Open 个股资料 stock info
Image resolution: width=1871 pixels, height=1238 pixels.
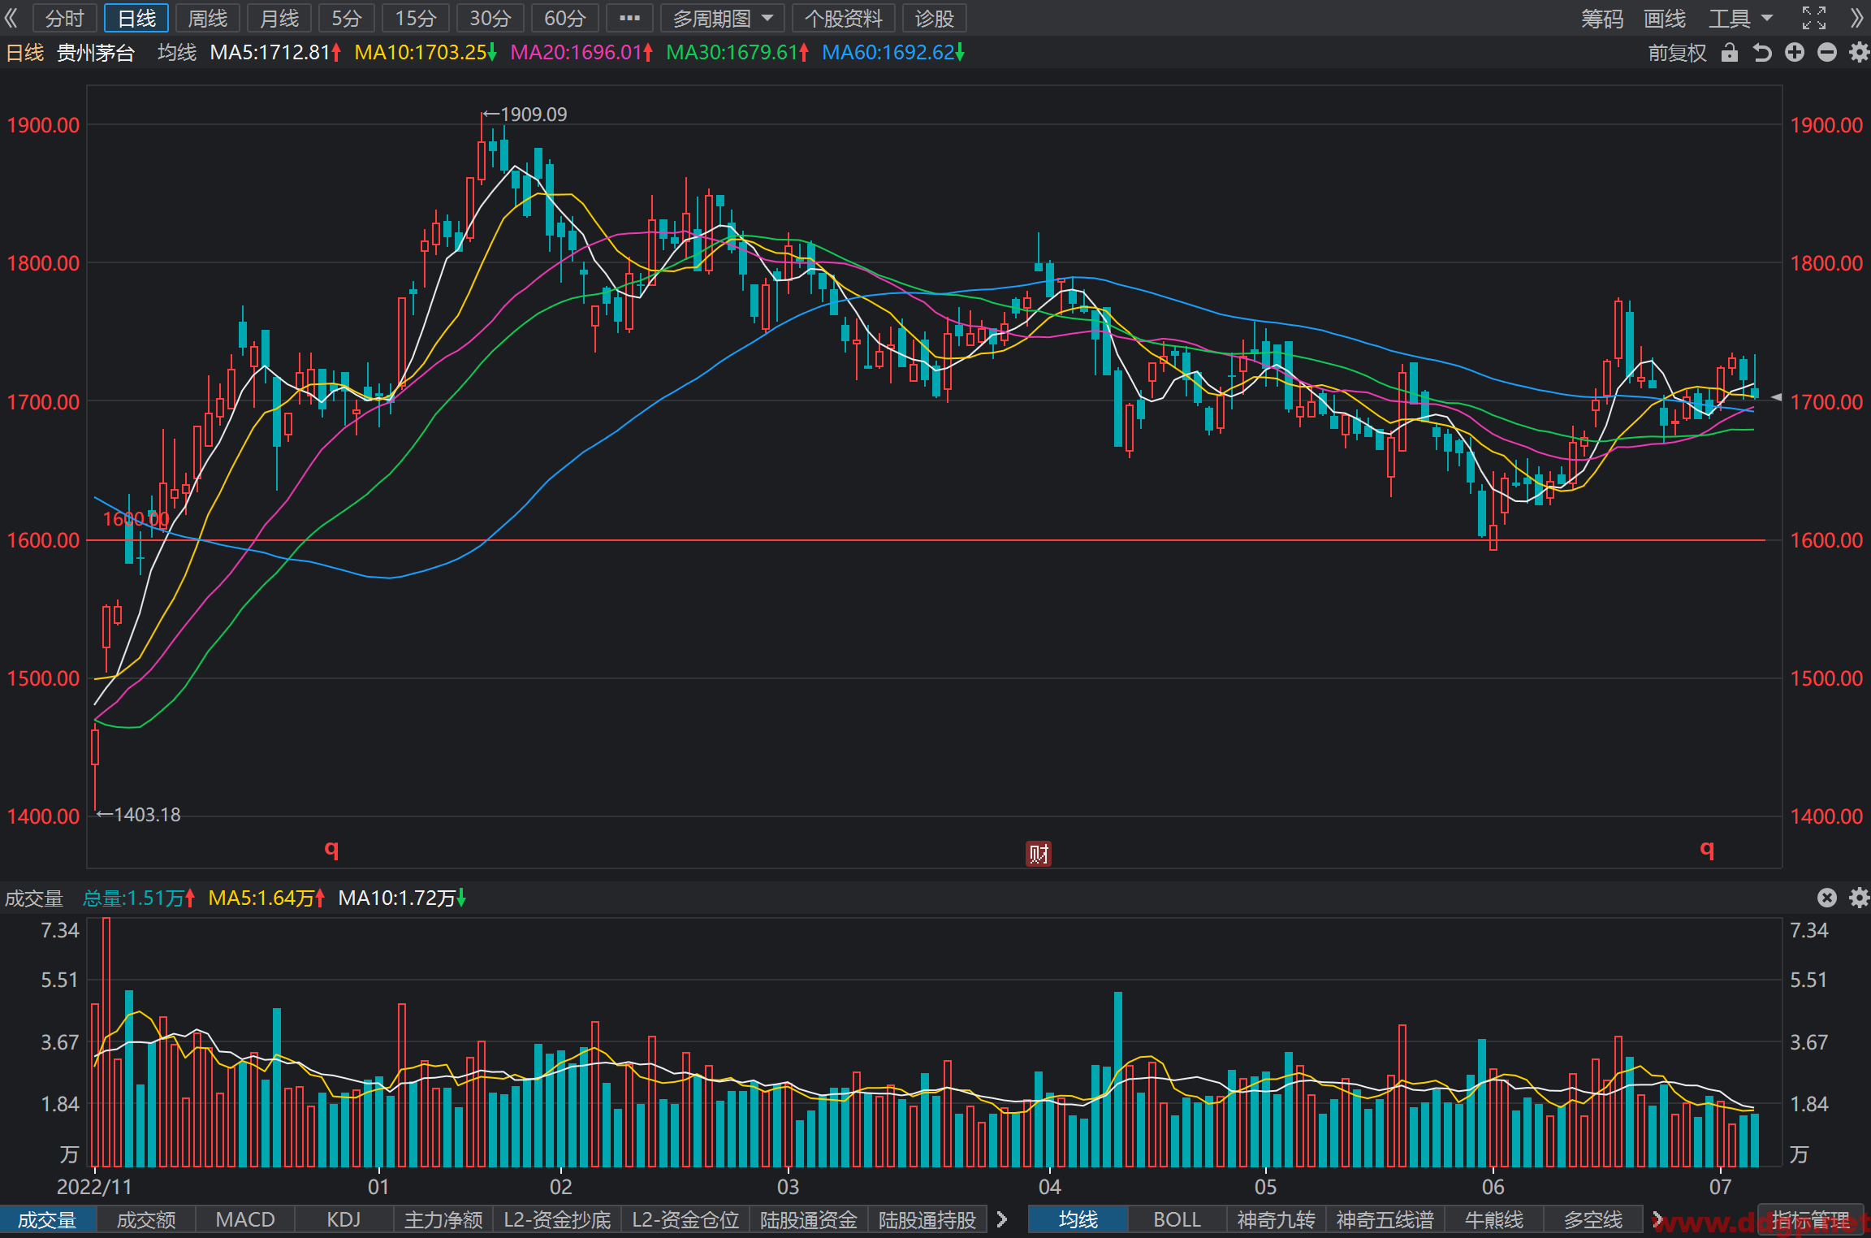844,18
